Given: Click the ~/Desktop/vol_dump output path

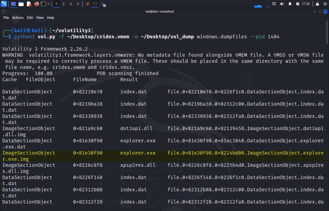Looking at the screenshot, I should click(x=167, y=37).
